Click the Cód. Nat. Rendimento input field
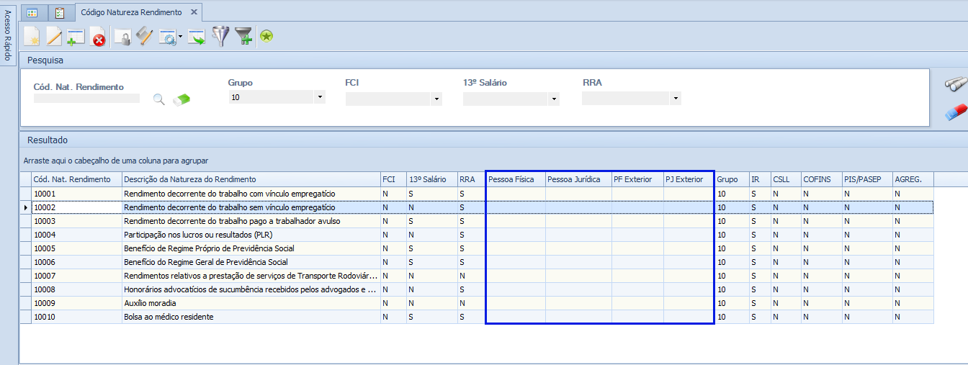This screenshot has height=365, width=968. tap(86, 99)
